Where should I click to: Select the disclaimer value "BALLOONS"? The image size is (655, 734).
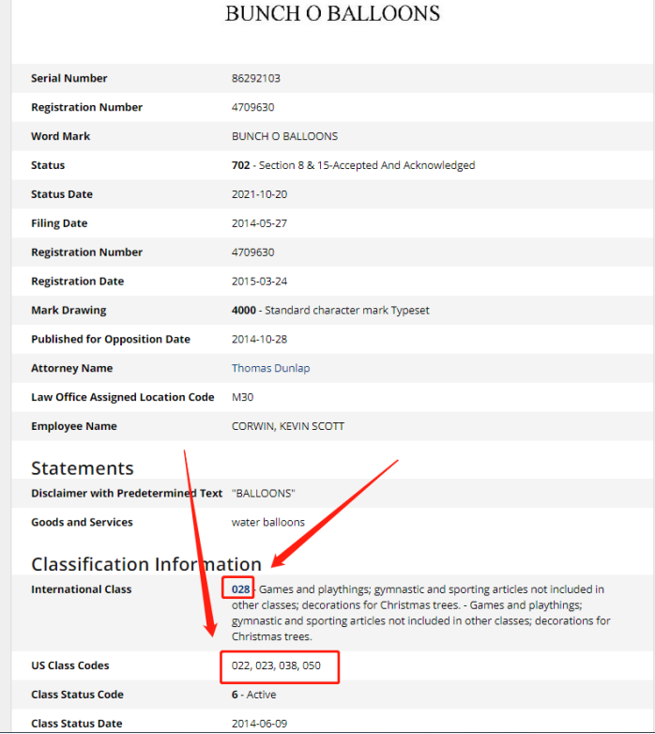[264, 494]
